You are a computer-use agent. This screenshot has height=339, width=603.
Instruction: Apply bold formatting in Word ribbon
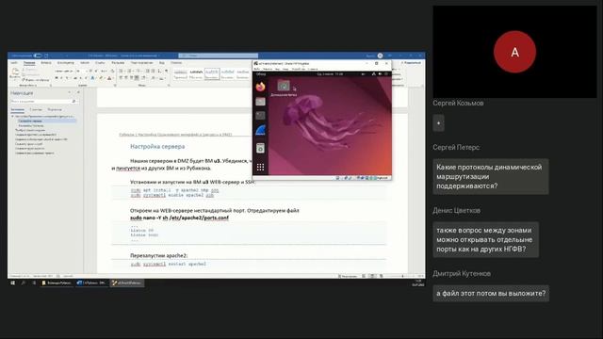(57, 78)
